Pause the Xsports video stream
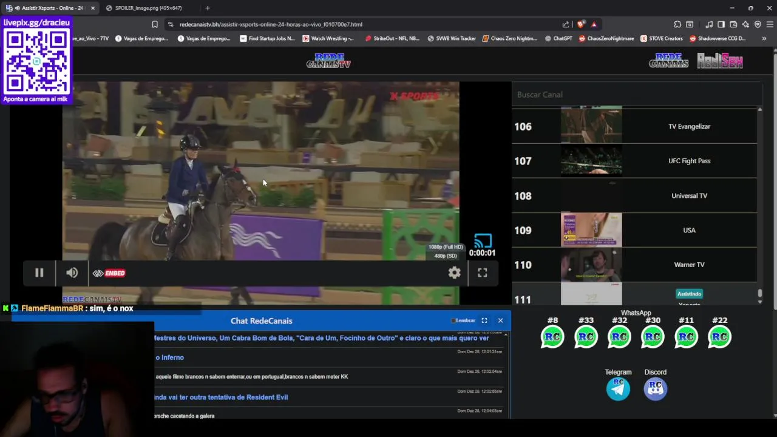 (x=39, y=273)
